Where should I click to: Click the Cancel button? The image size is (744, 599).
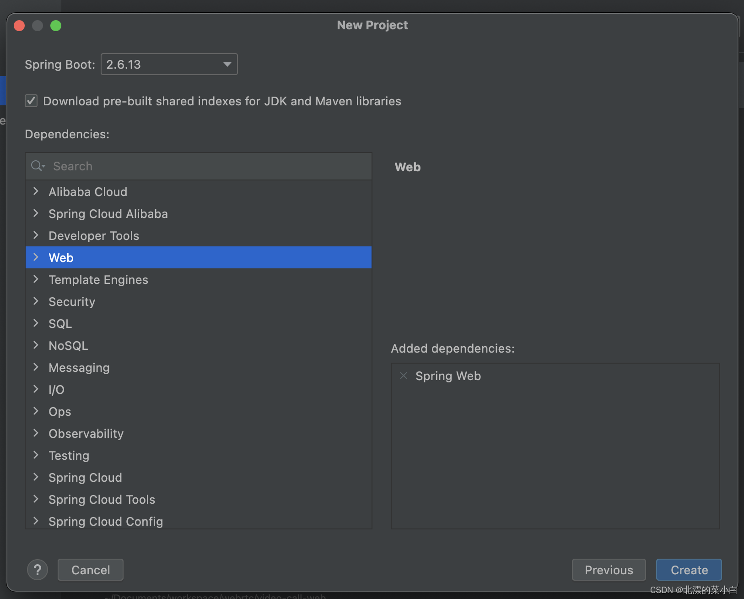91,570
